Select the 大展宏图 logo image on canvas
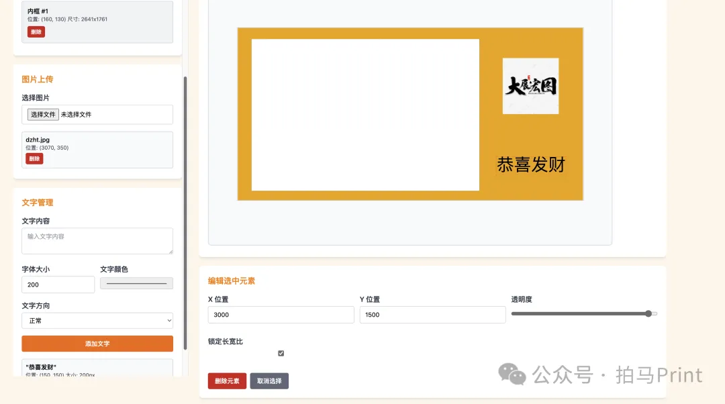Viewport: 725px width, 404px height. click(x=530, y=86)
